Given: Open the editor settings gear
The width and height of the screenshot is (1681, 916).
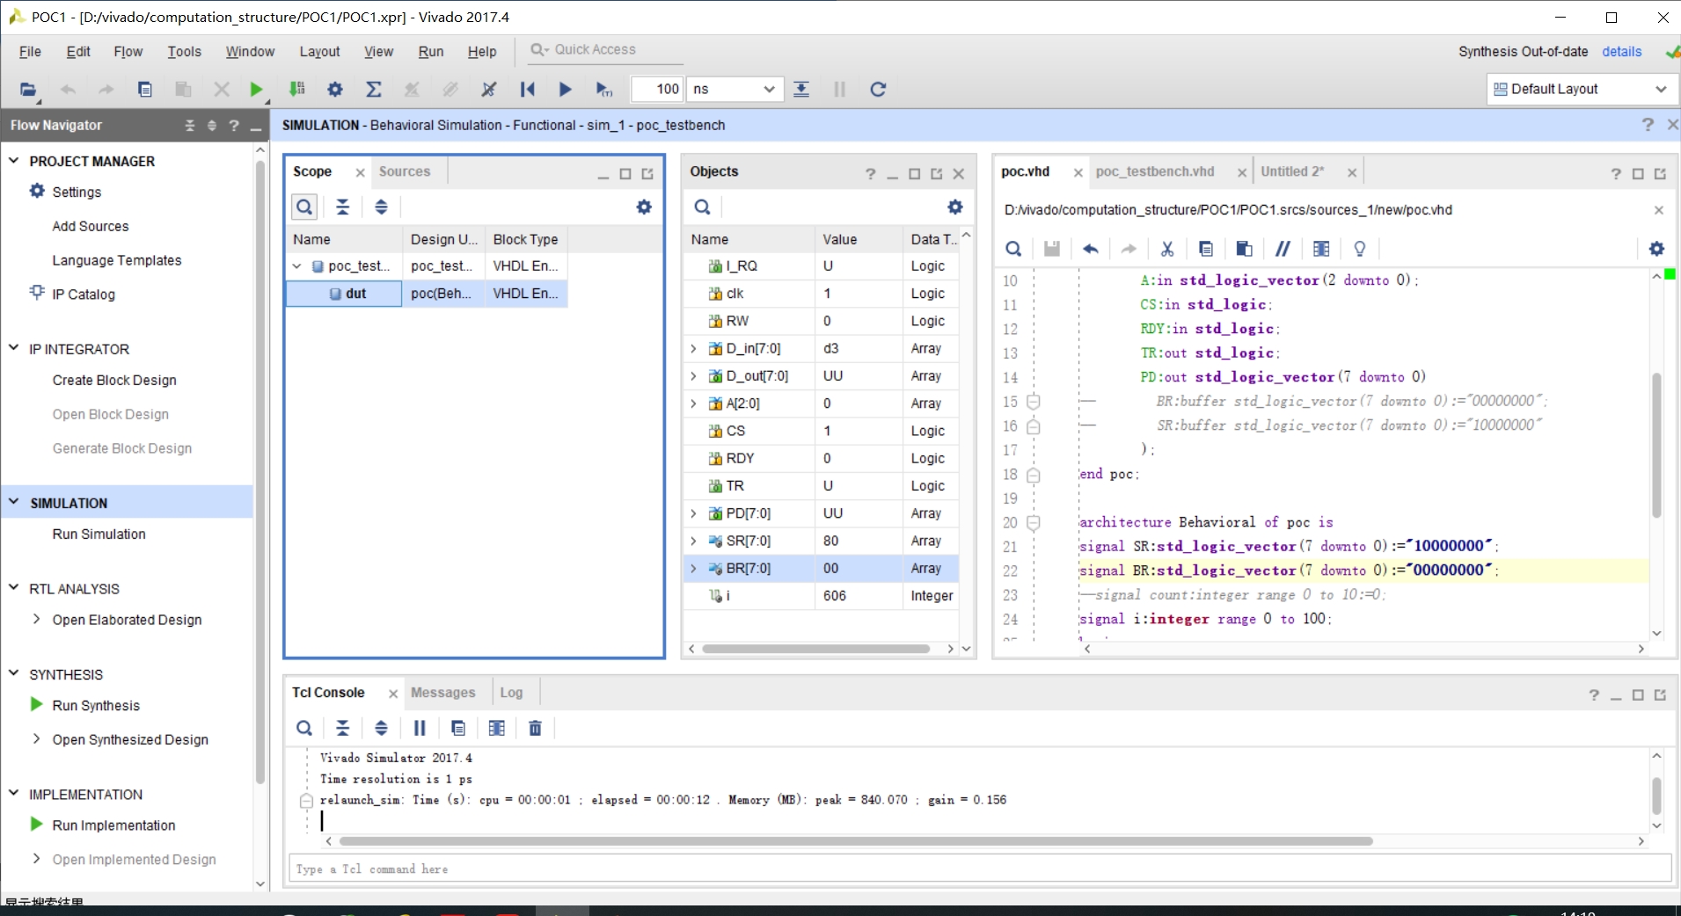Looking at the screenshot, I should tap(1656, 249).
